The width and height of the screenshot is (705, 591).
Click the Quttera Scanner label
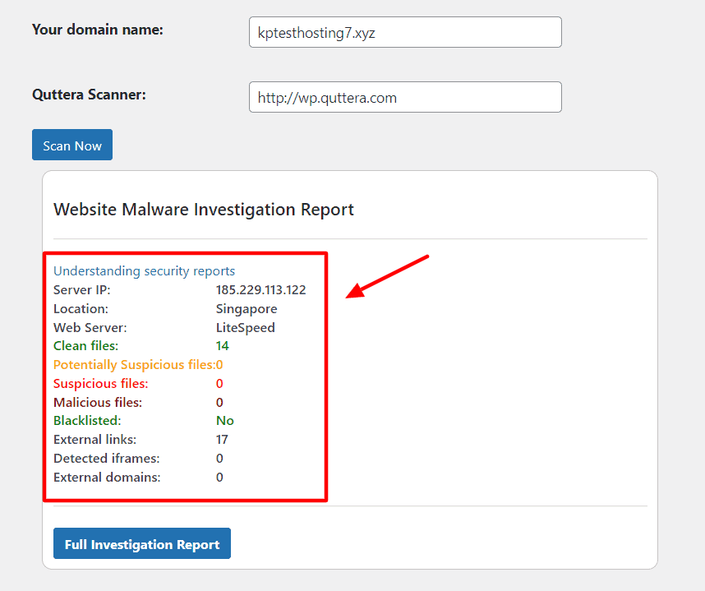89,95
